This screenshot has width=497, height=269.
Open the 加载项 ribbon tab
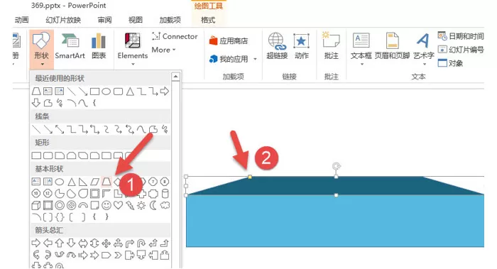[x=170, y=21]
